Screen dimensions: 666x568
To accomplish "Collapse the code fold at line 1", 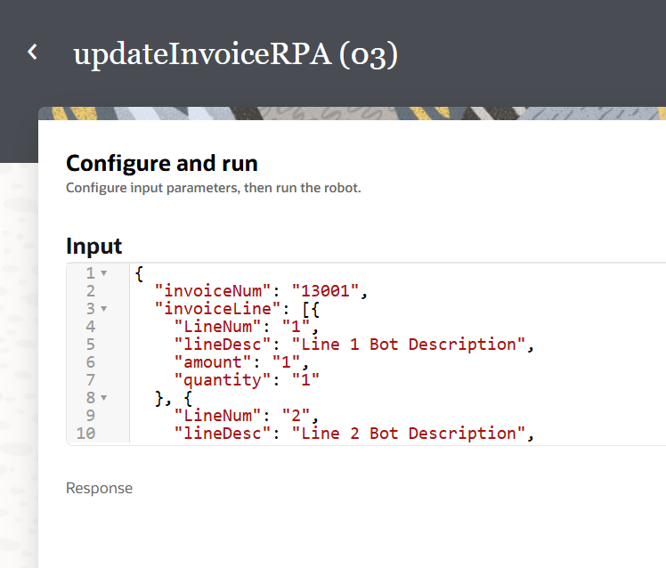I will 104,273.
